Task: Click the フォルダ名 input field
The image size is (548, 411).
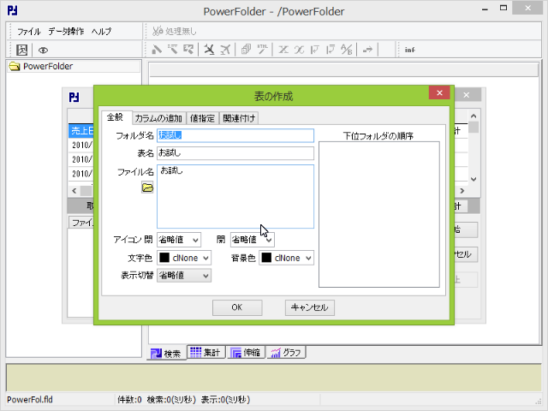Action: 235,135
